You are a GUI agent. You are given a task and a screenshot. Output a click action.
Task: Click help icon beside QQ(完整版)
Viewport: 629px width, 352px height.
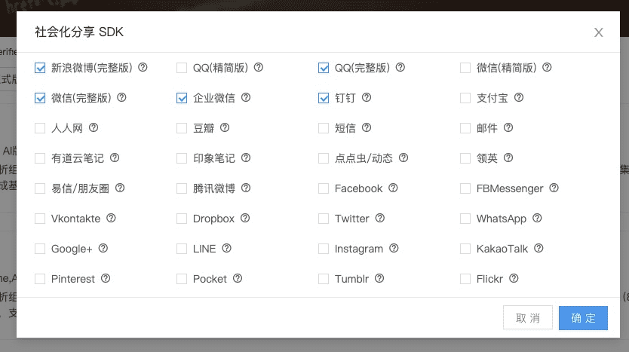click(x=400, y=67)
